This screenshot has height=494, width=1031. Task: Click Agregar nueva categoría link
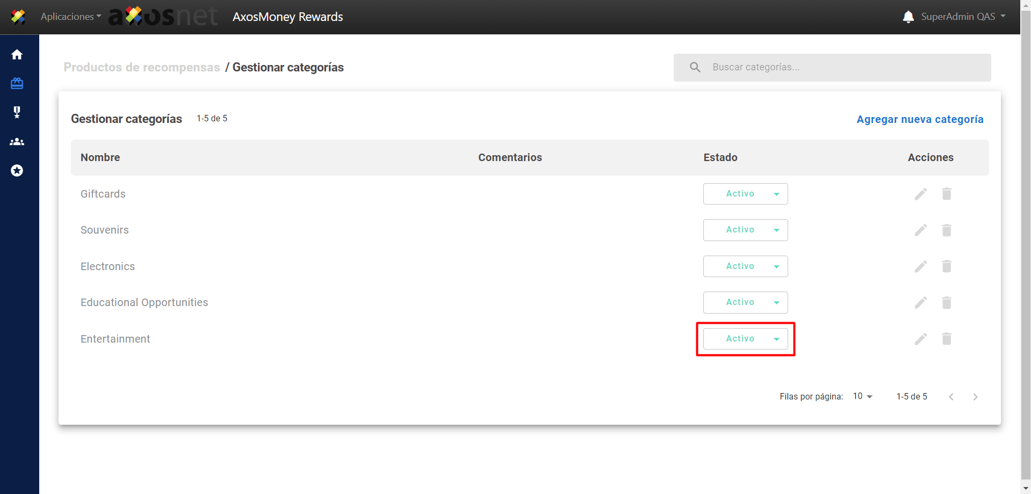coord(920,119)
